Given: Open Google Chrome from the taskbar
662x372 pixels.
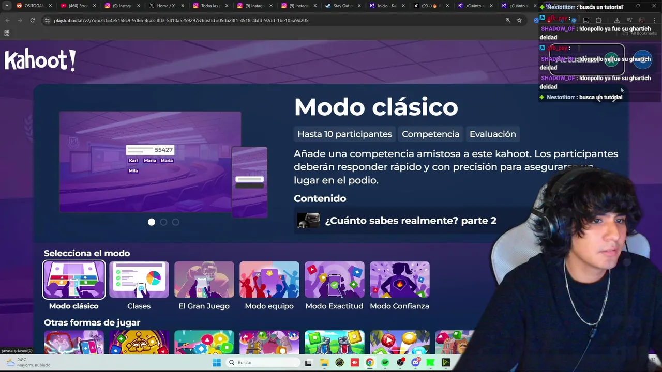Looking at the screenshot, I should [370, 362].
